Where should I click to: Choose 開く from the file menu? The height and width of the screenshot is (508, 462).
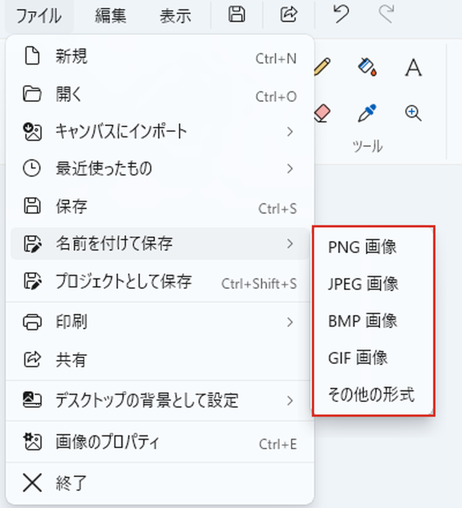[160, 94]
